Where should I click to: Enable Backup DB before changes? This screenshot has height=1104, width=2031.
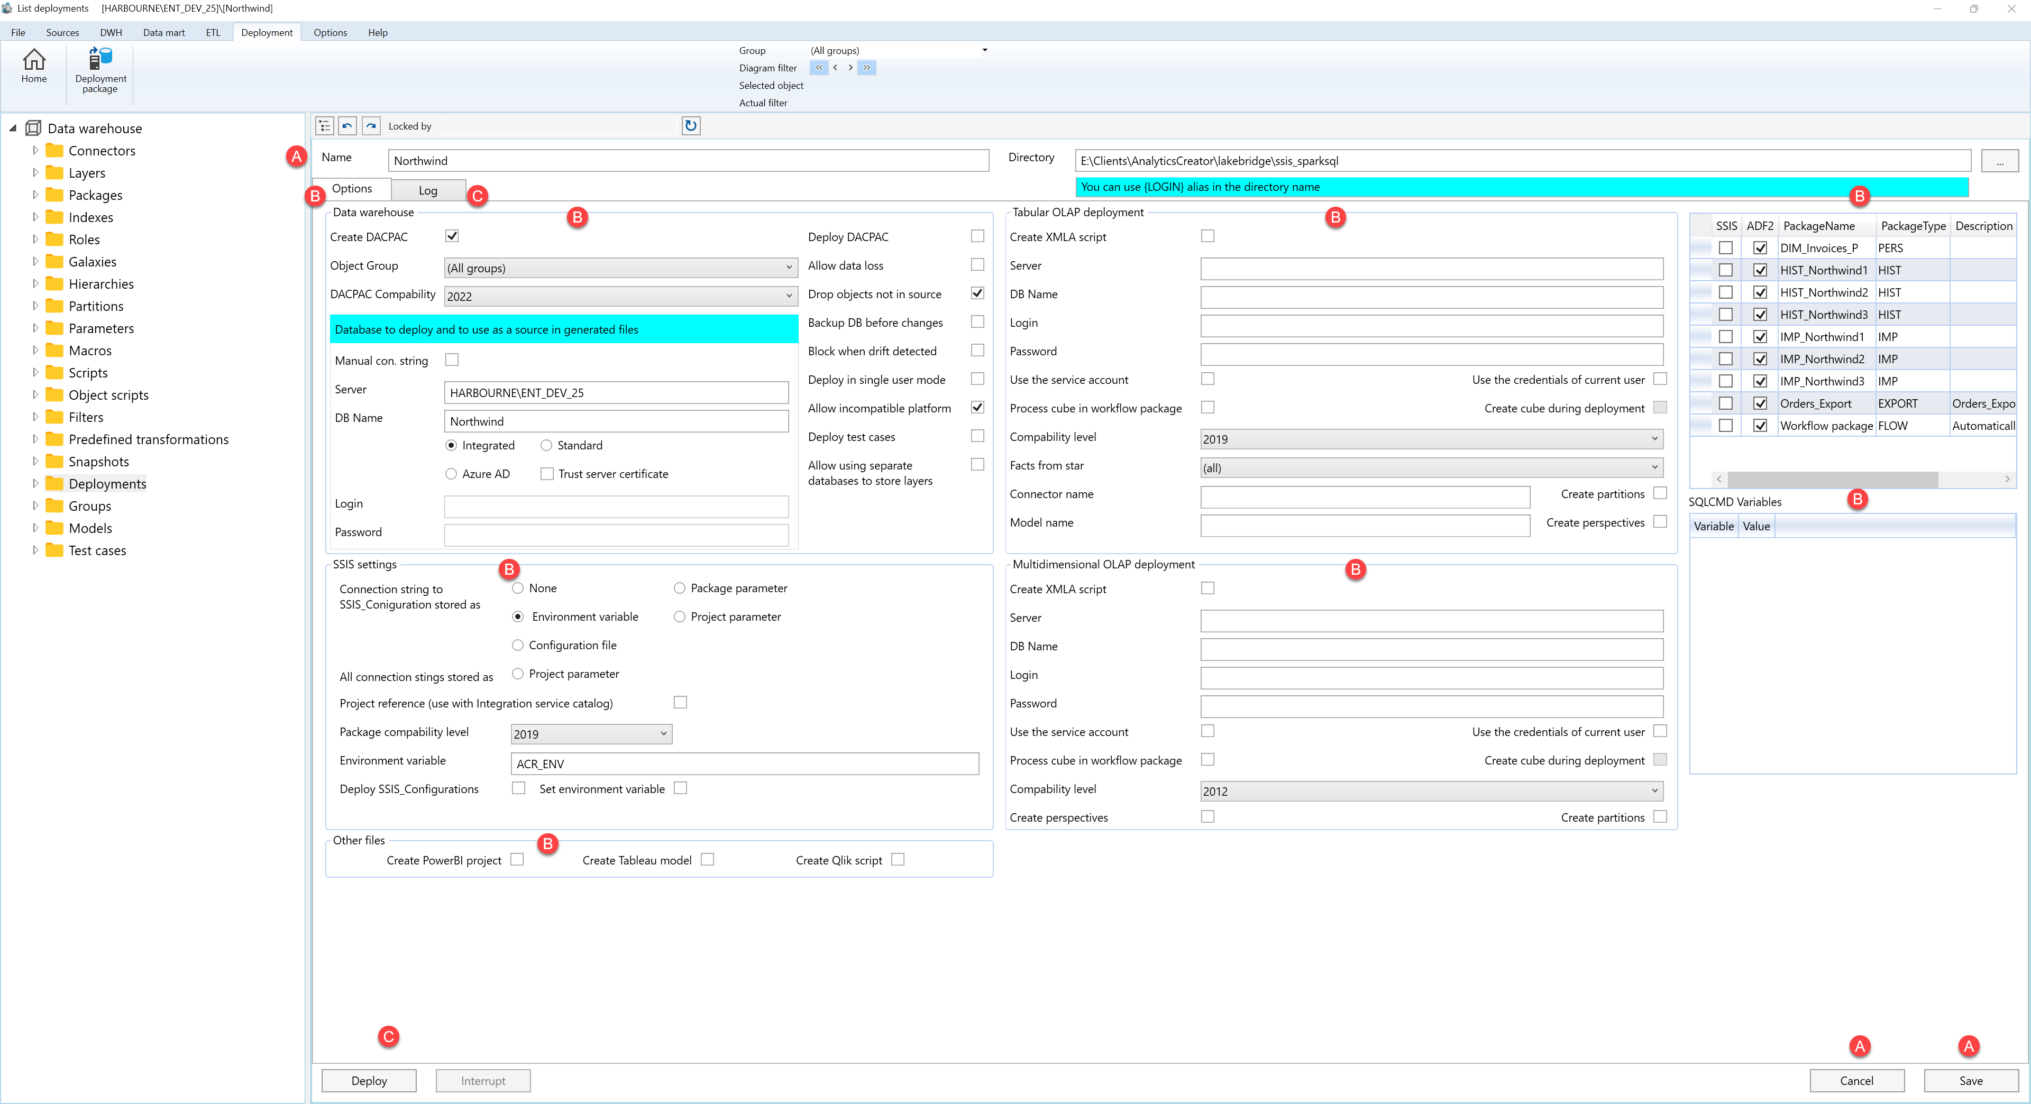point(977,321)
